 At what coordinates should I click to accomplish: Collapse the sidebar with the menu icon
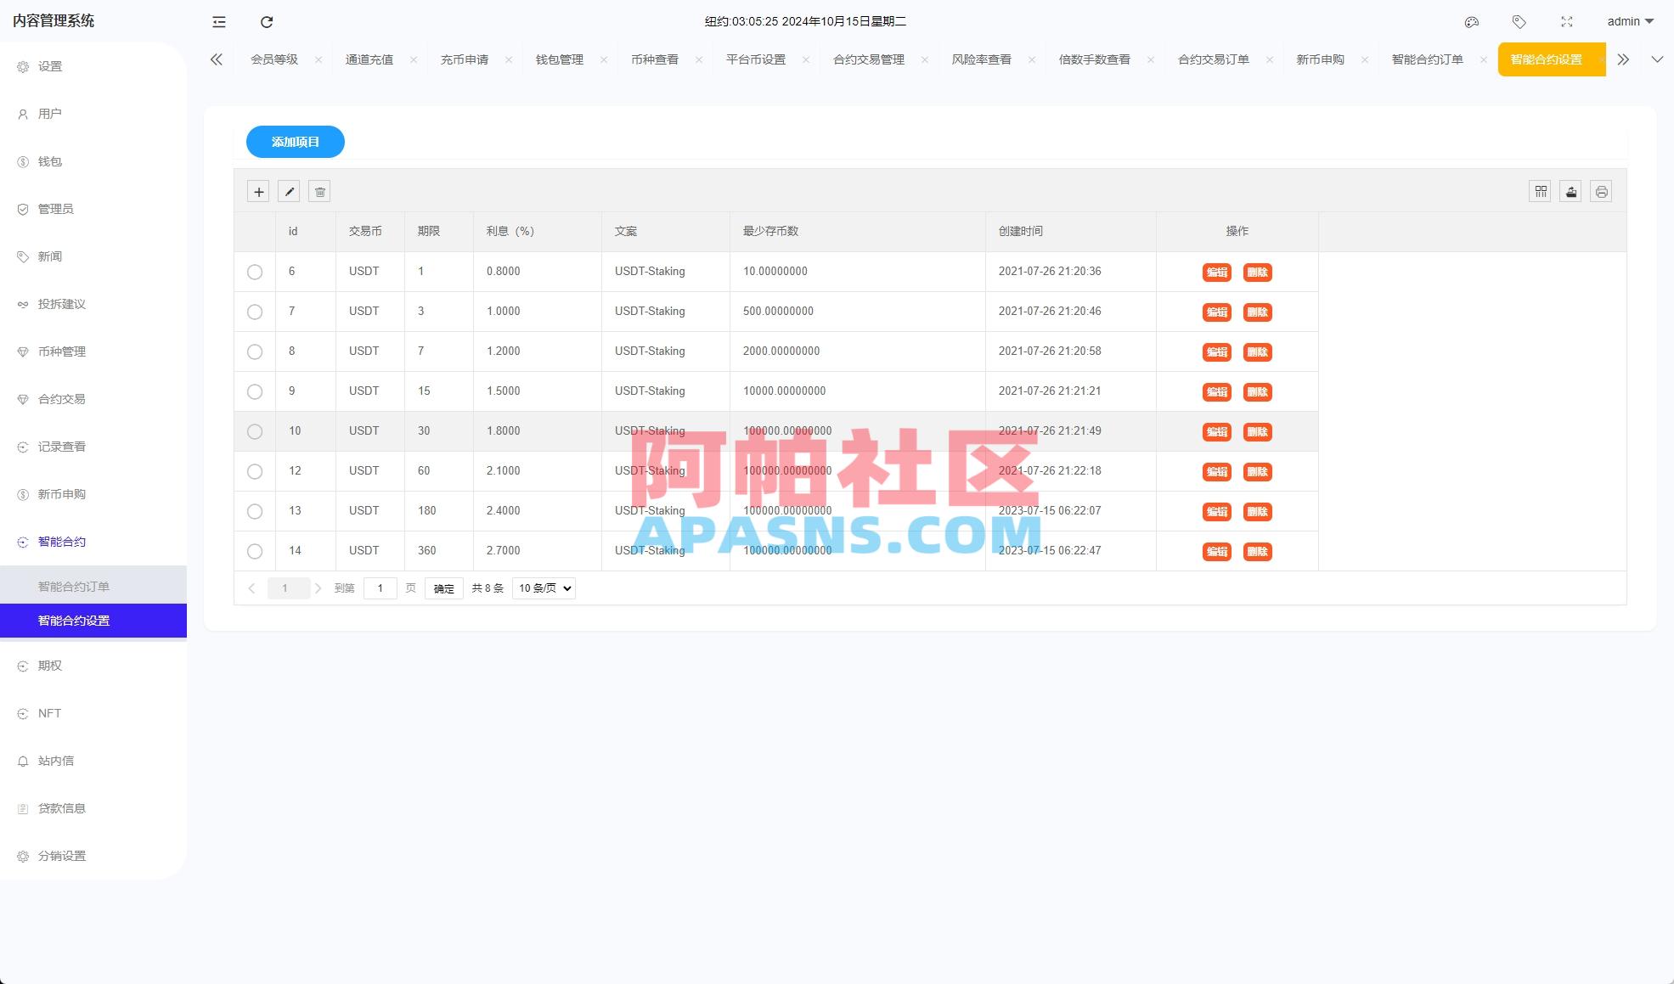tap(218, 22)
